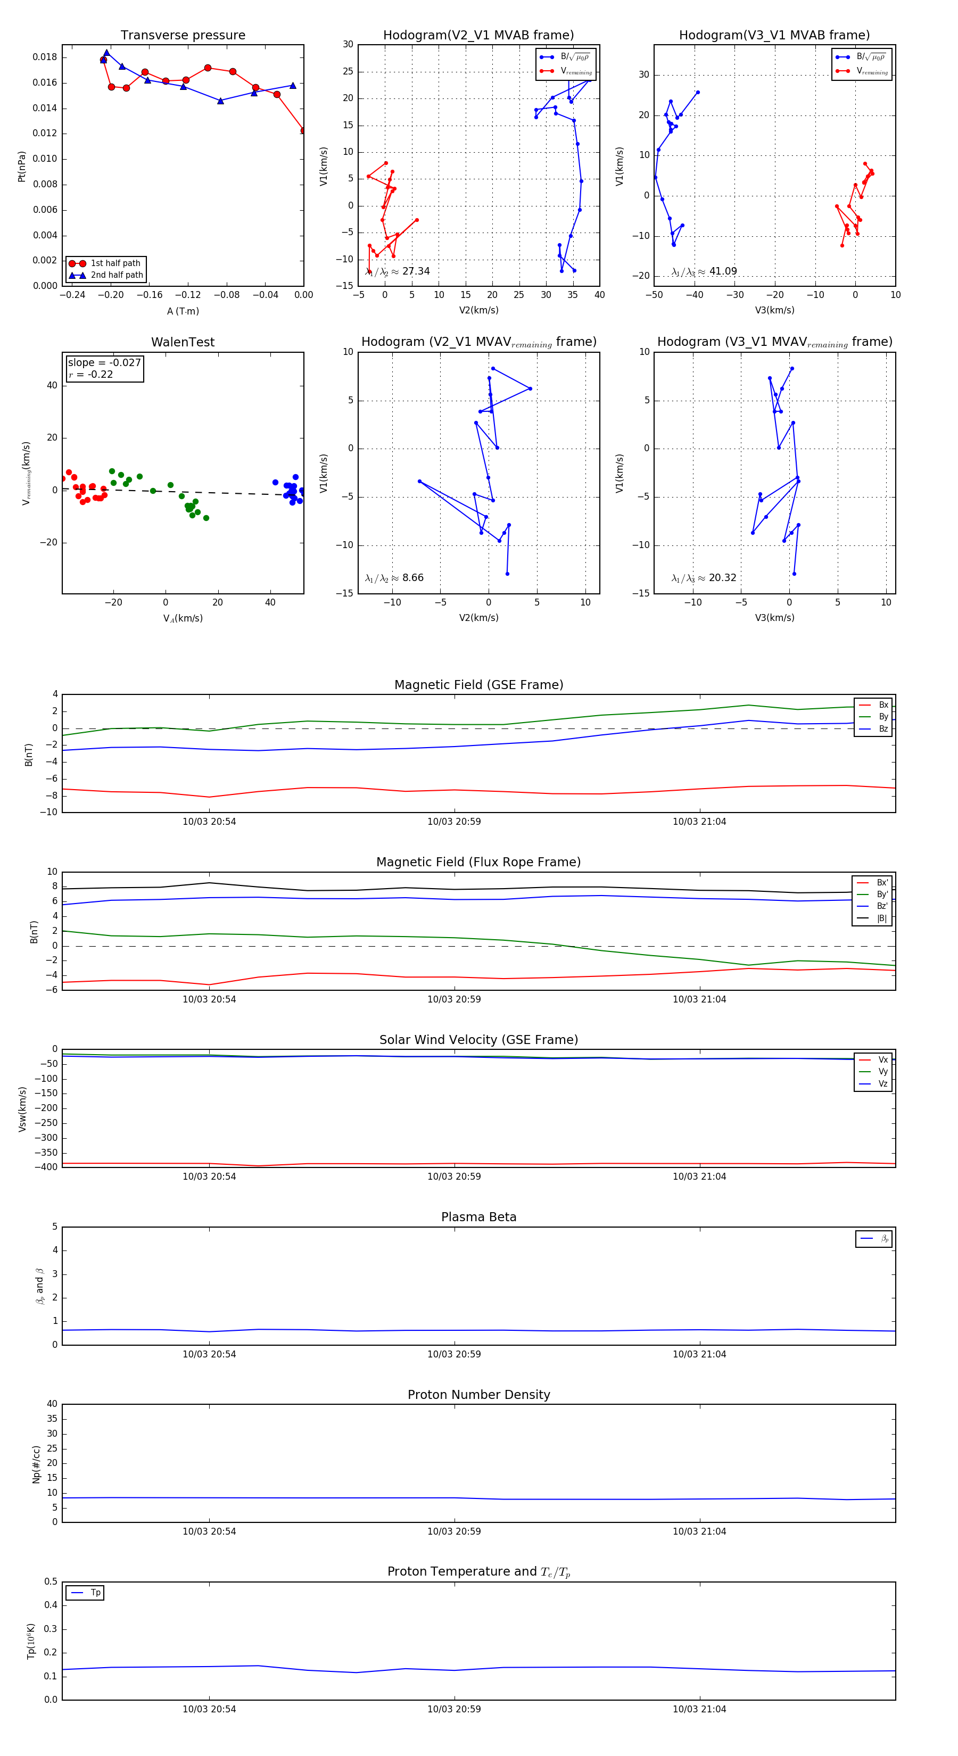958x1756 pixels.
Task: Click the 'Hodogram(V2_V1 MVAB frame)' title
Action: [478, 36]
